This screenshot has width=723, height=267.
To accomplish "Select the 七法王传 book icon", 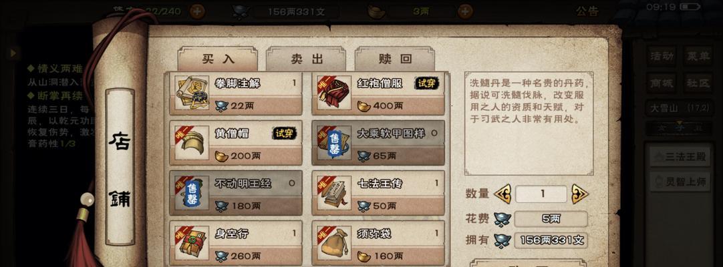I will (x=334, y=193).
